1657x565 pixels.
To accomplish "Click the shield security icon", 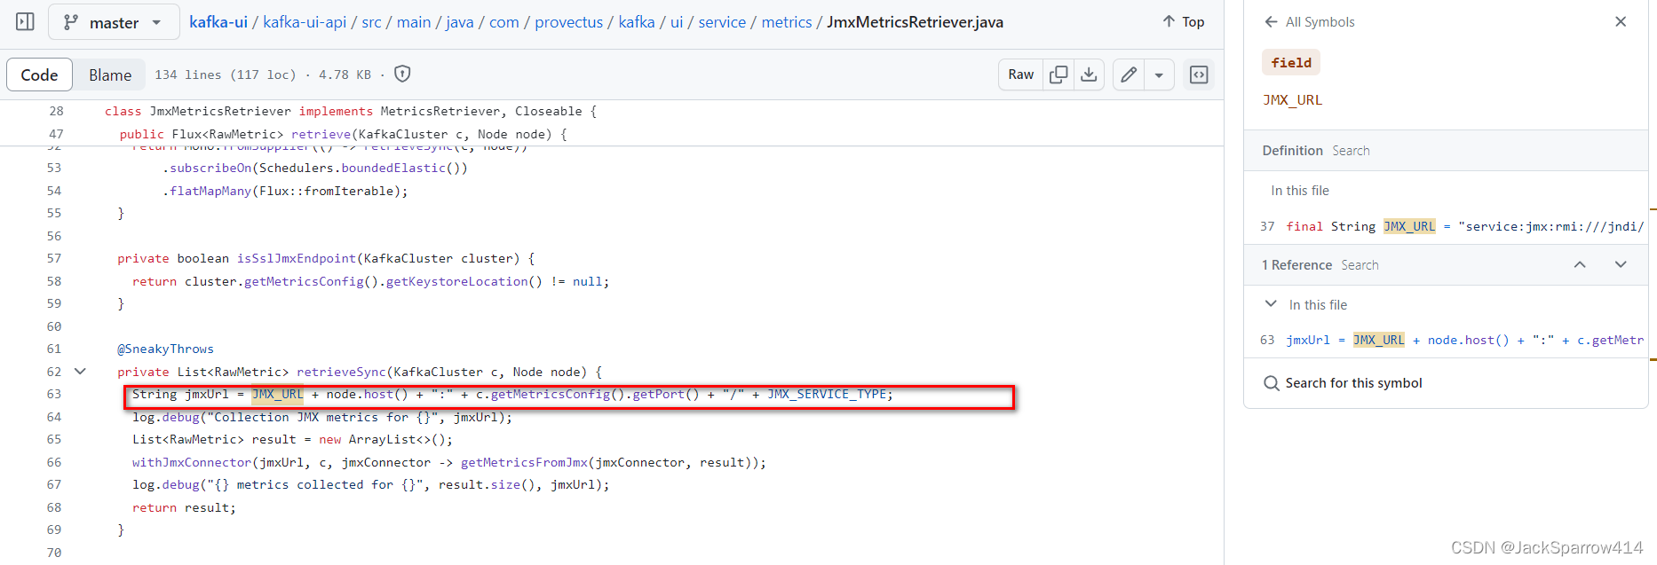I will 402,75.
